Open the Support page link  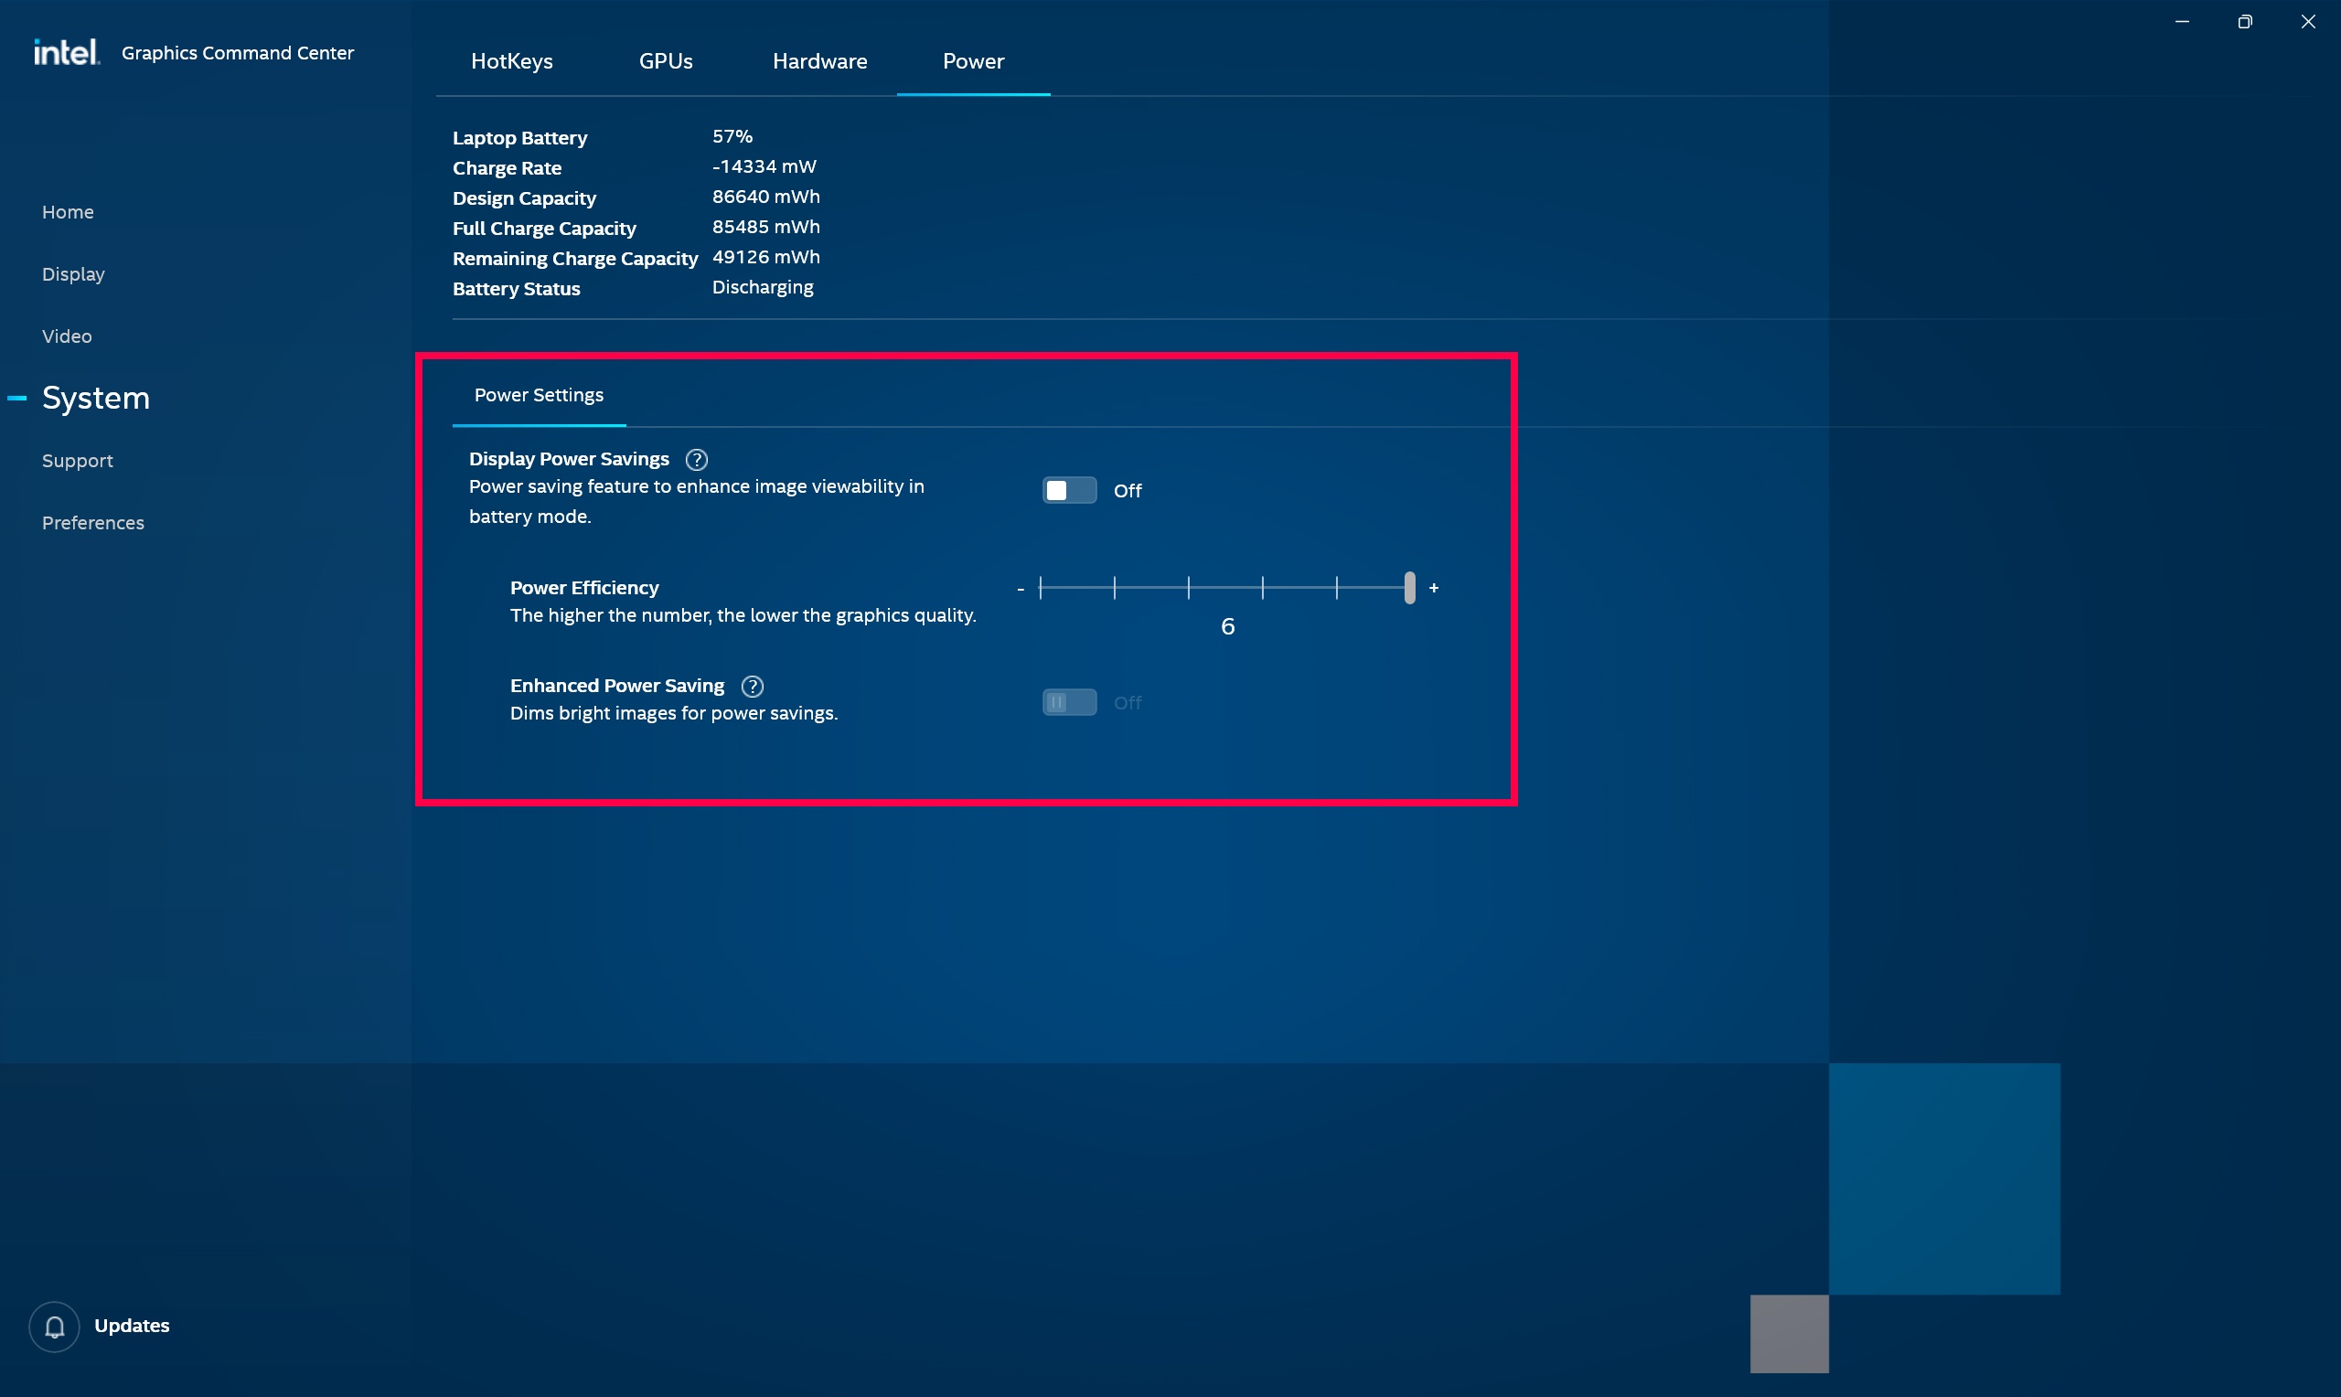[77, 460]
